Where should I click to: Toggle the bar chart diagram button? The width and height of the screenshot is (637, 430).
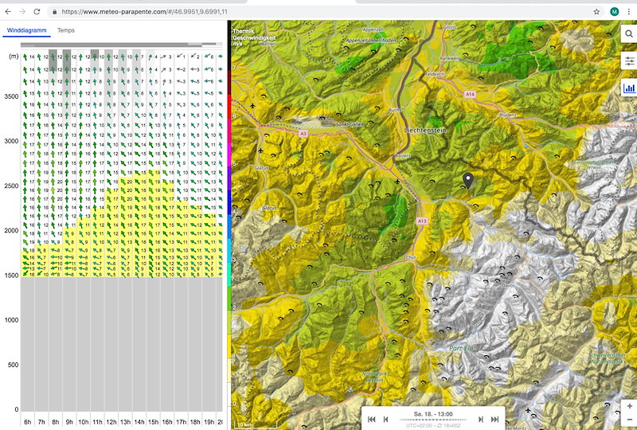[629, 88]
